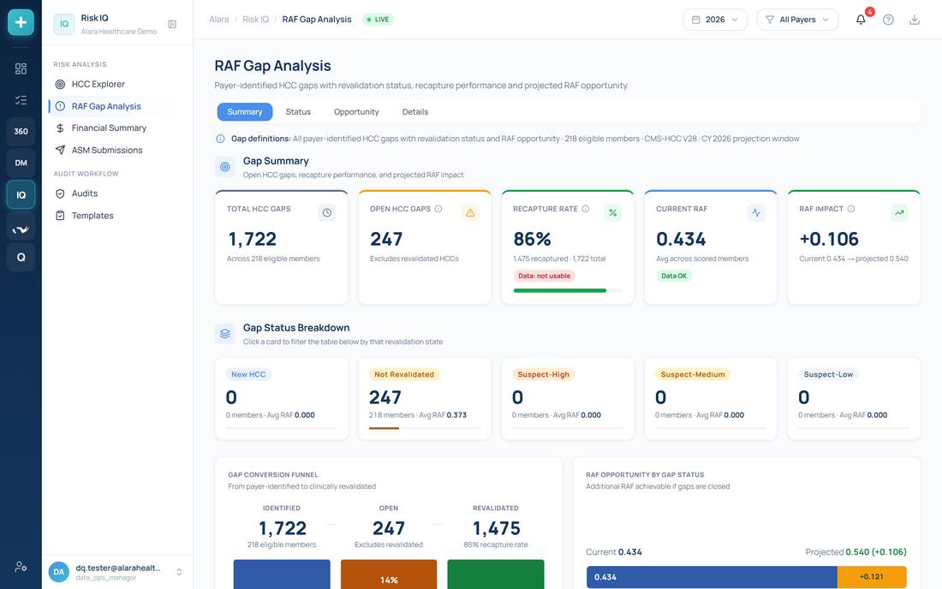The height and width of the screenshot is (589, 942).
Task: Click the Risk IQ breadcrumb link
Action: (255, 19)
